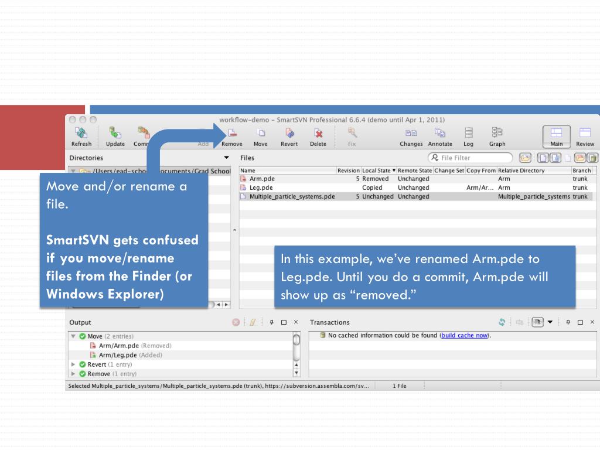The height and width of the screenshot is (450, 600).
Task: Sort by the Local State column header
Action: tap(379, 171)
